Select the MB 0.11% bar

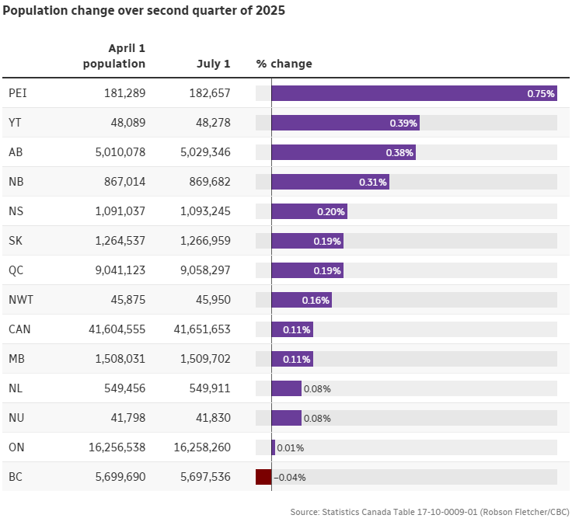(291, 359)
